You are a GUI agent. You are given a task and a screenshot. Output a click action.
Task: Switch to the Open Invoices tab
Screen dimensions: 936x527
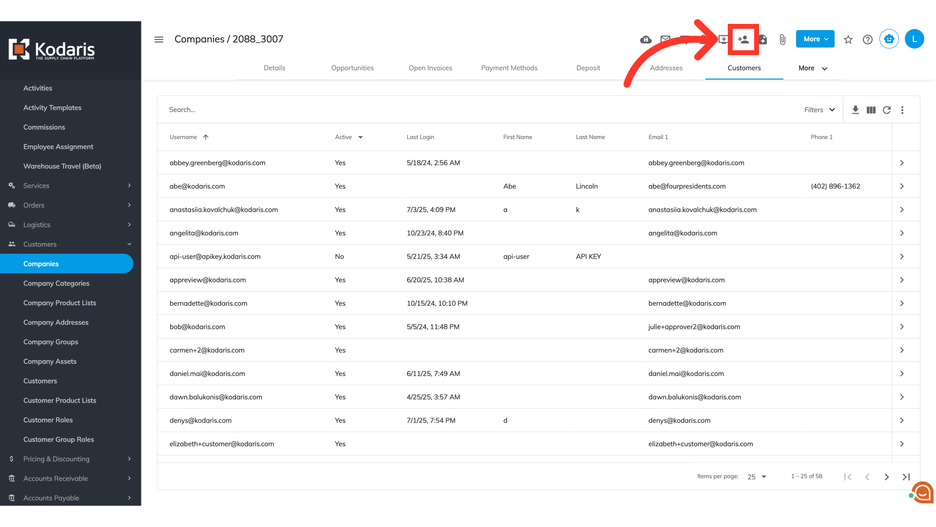click(x=430, y=68)
